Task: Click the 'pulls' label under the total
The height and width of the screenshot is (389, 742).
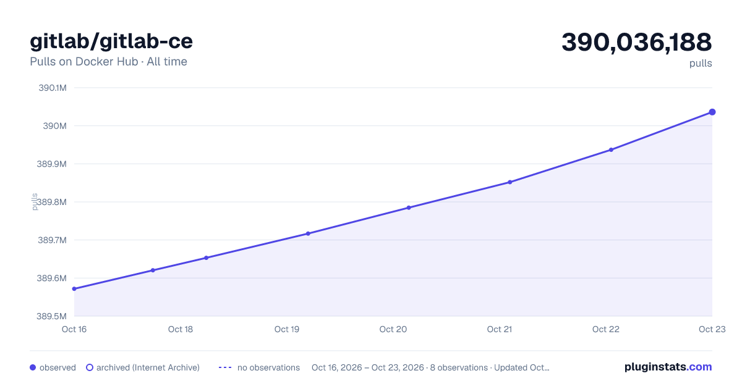Action: (x=701, y=64)
